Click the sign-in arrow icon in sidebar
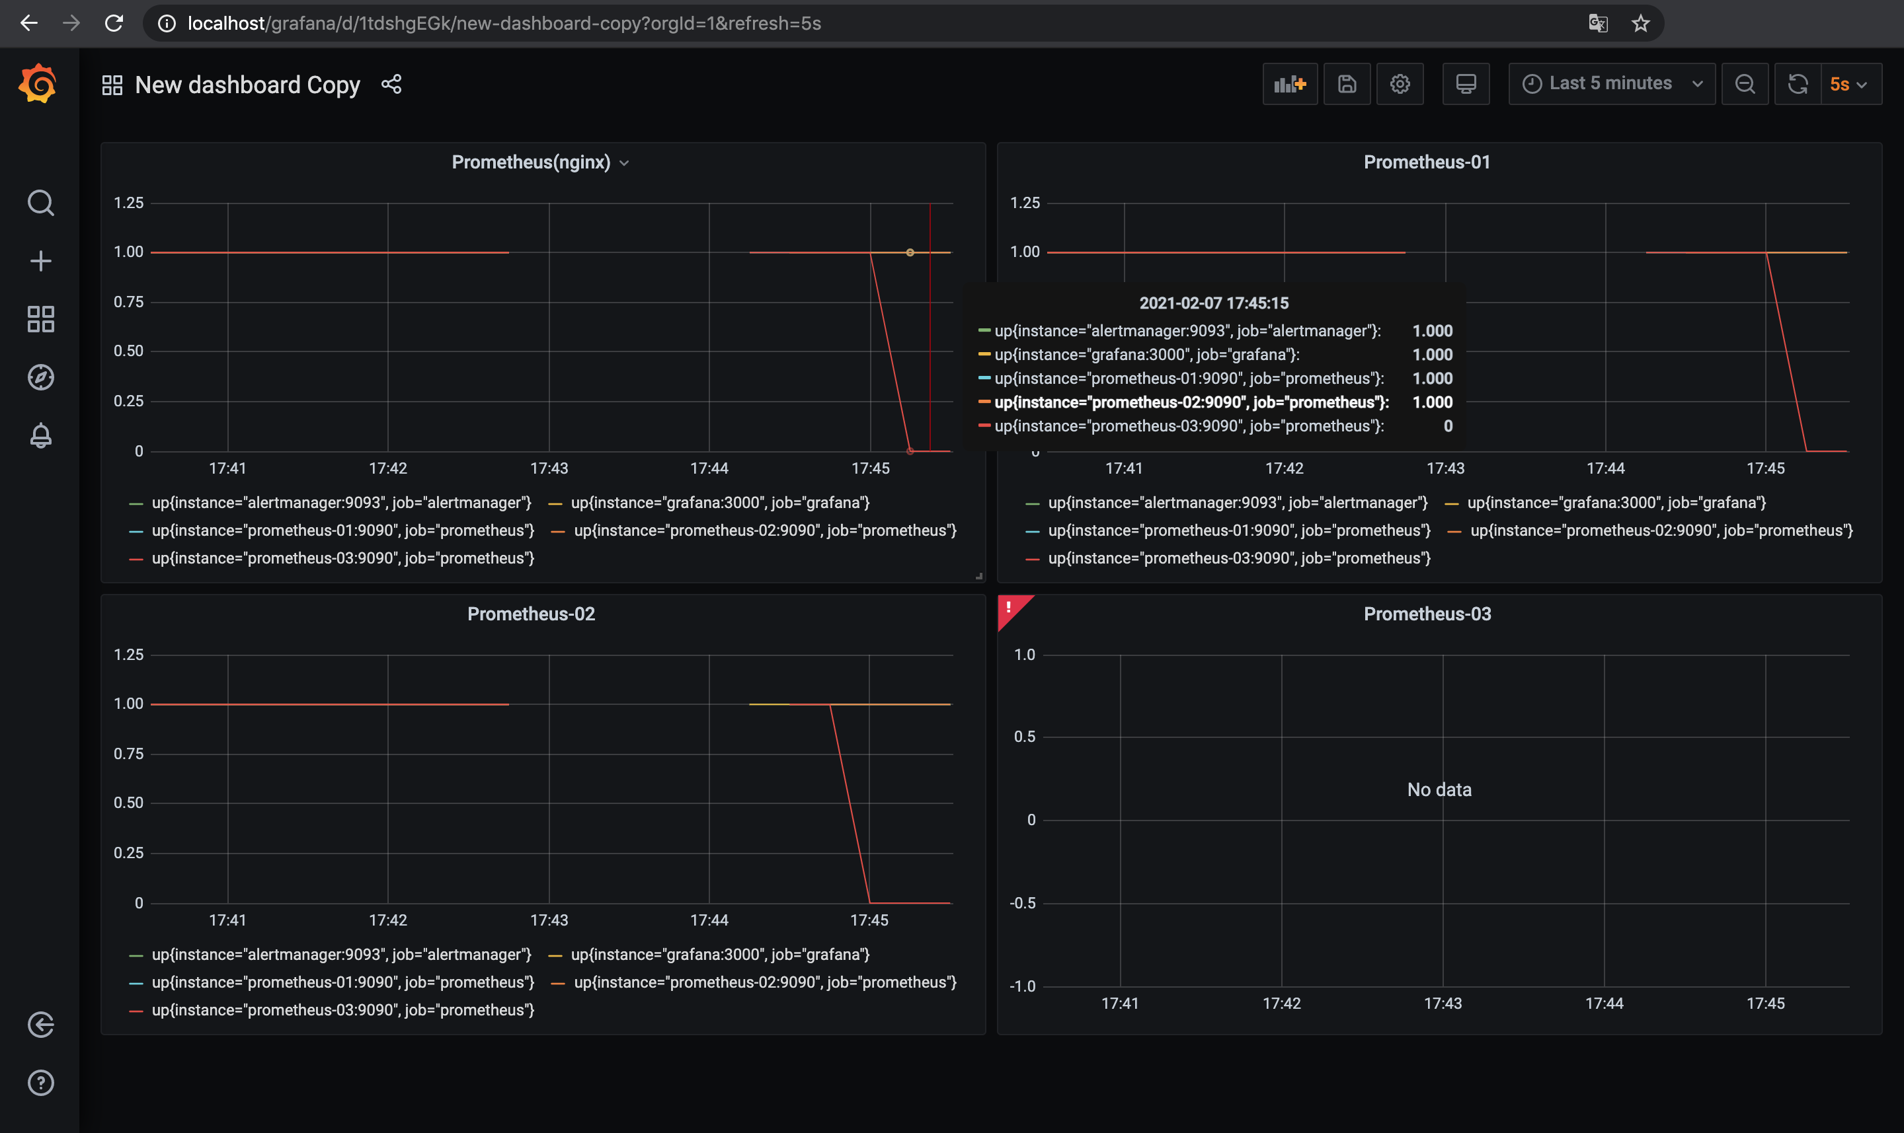The width and height of the screenshot is (1904, 1133). pyautogui.click(x=40, y=1025)
